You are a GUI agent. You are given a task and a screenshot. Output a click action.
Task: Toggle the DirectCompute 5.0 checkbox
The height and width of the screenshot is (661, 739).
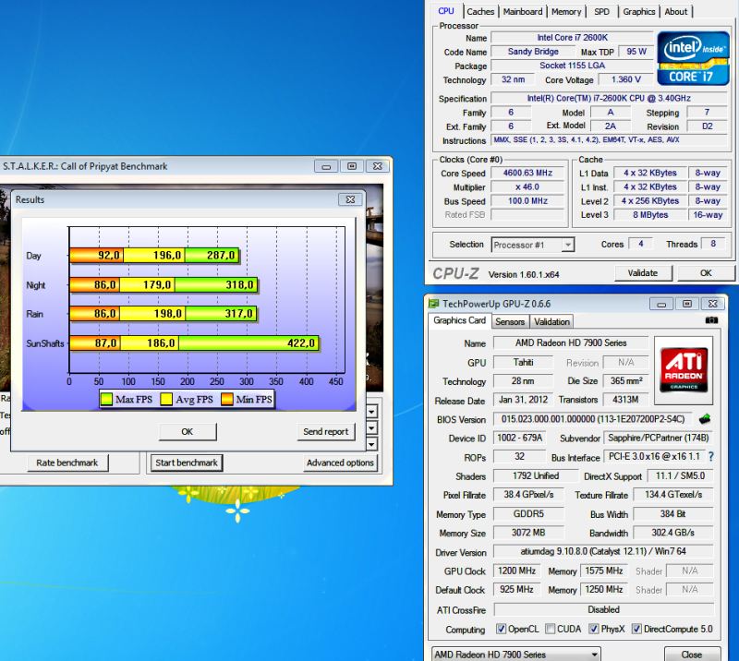point(636,629)
